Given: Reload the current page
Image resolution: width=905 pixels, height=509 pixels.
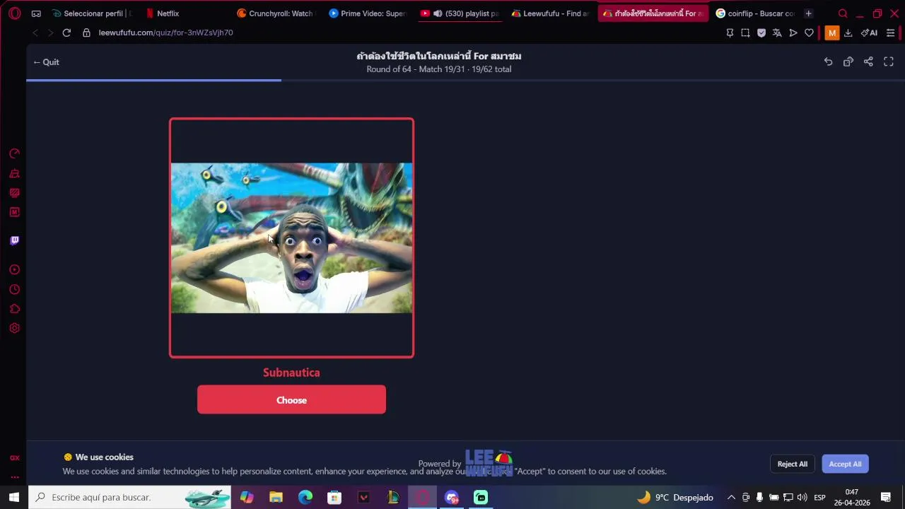Looking at the screenshot, I should (66, 33).
